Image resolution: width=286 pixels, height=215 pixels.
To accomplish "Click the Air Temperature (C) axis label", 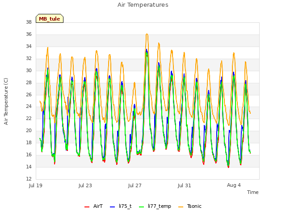I will [x=6, y=101].
